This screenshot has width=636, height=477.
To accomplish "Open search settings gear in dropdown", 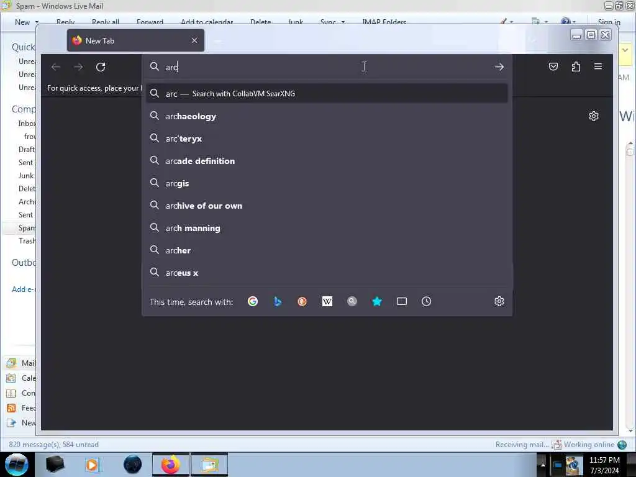I will pos(499,301).
